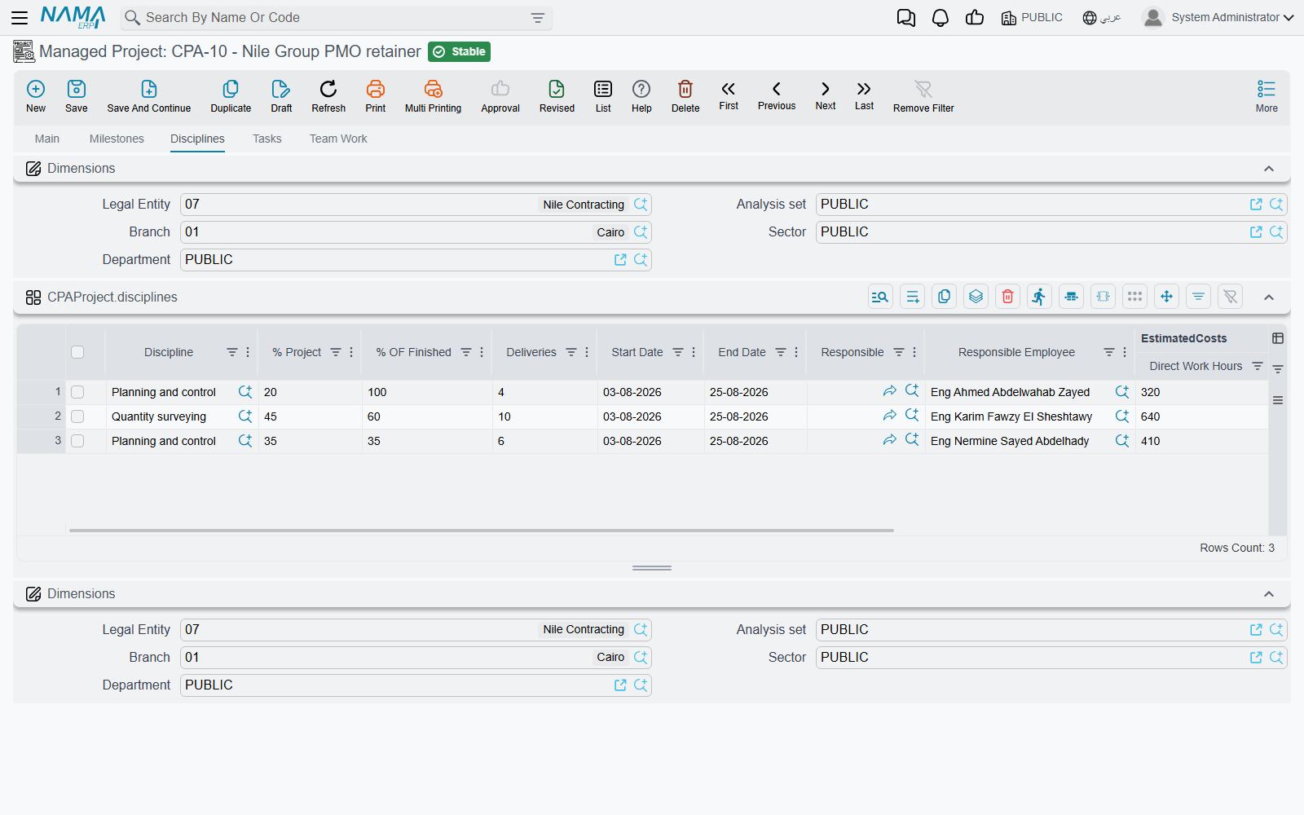Viewport: 1304px width, 815px height.
Task: Collapse the bottom Dimensions section
Action: click(x=1269, y=594)
